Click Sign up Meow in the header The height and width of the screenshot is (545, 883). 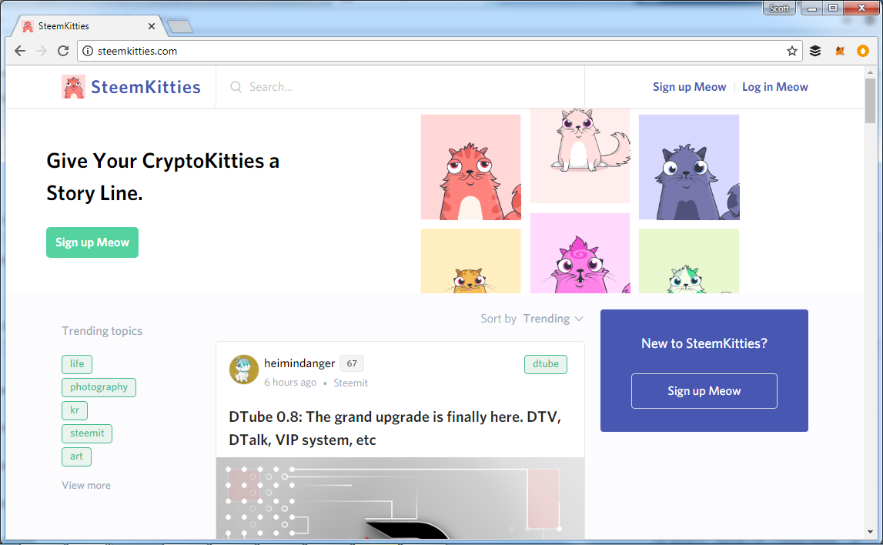coord(689,87)
